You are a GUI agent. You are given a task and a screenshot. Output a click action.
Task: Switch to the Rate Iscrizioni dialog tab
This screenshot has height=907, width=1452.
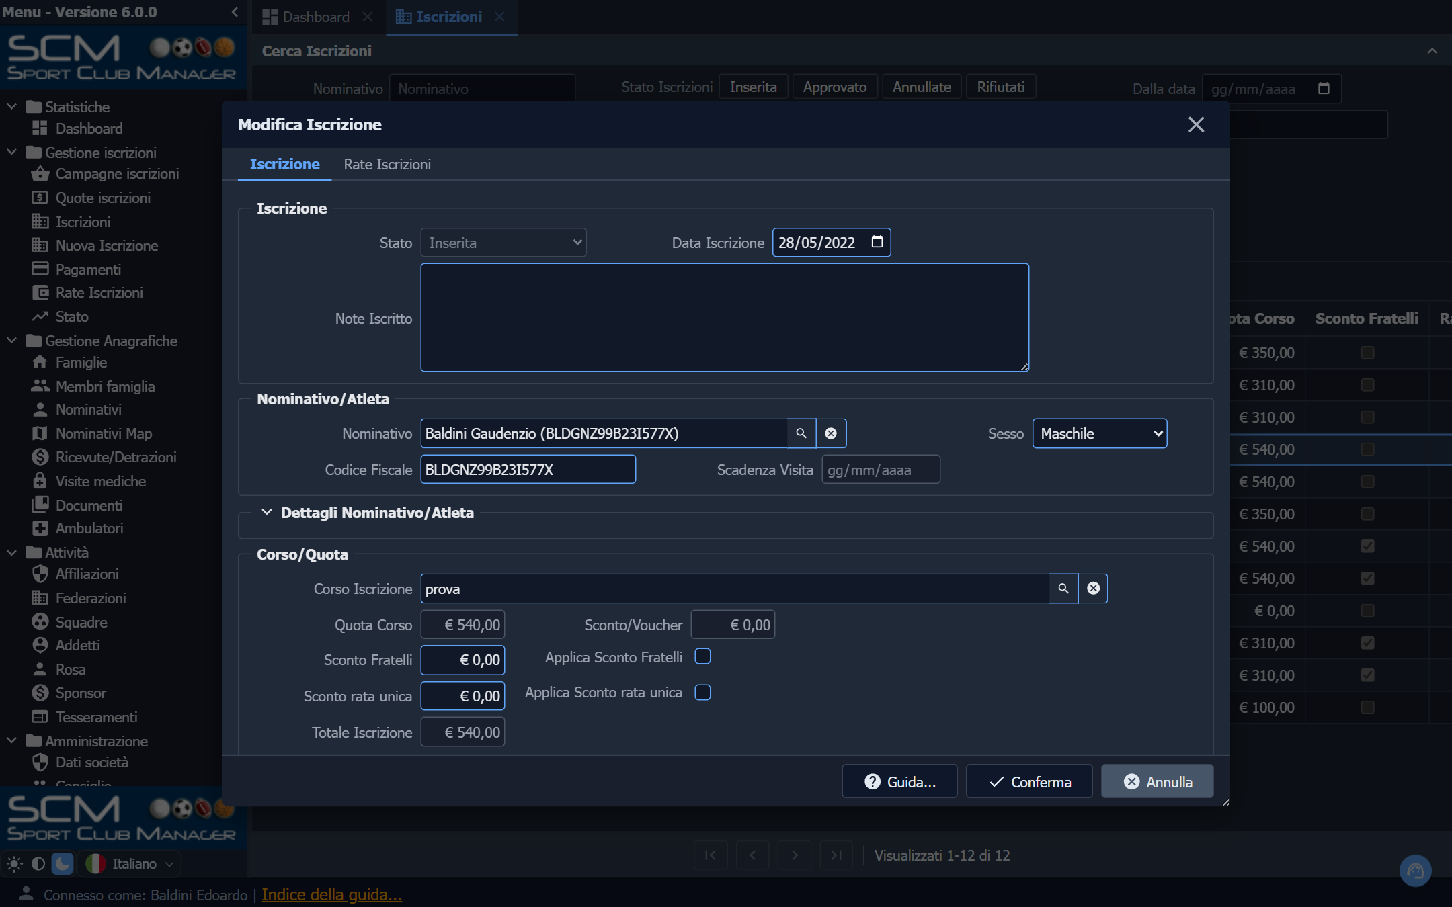[x=387, y=165]
